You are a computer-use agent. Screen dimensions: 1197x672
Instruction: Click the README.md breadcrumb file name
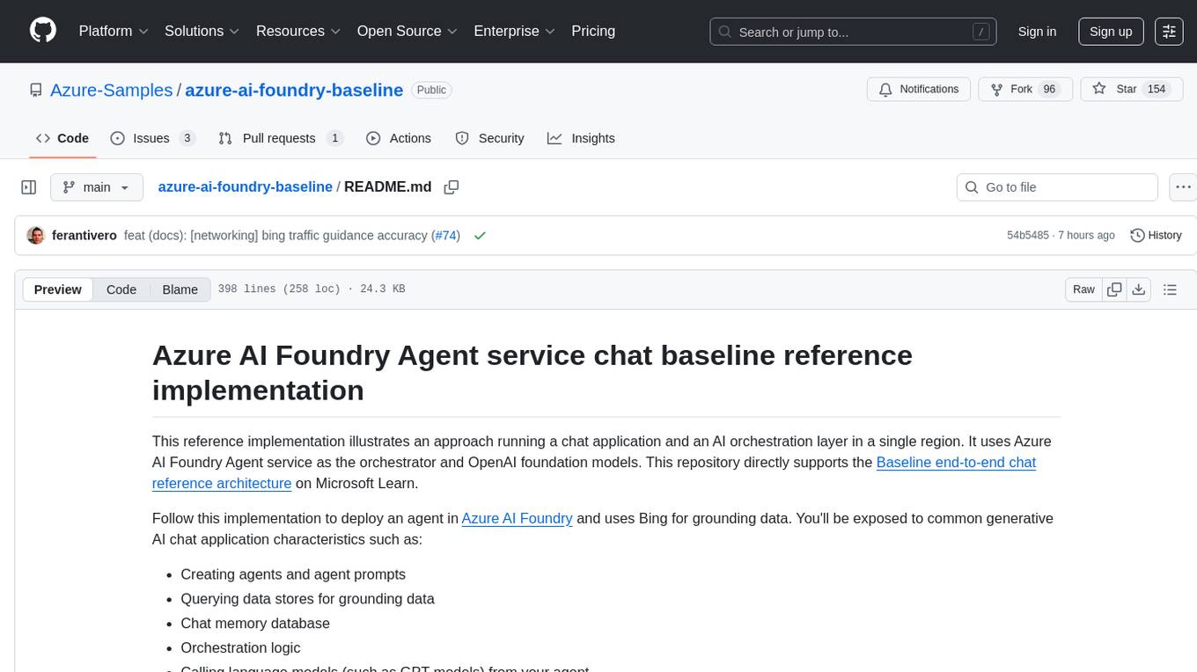(x=388, y=186)
